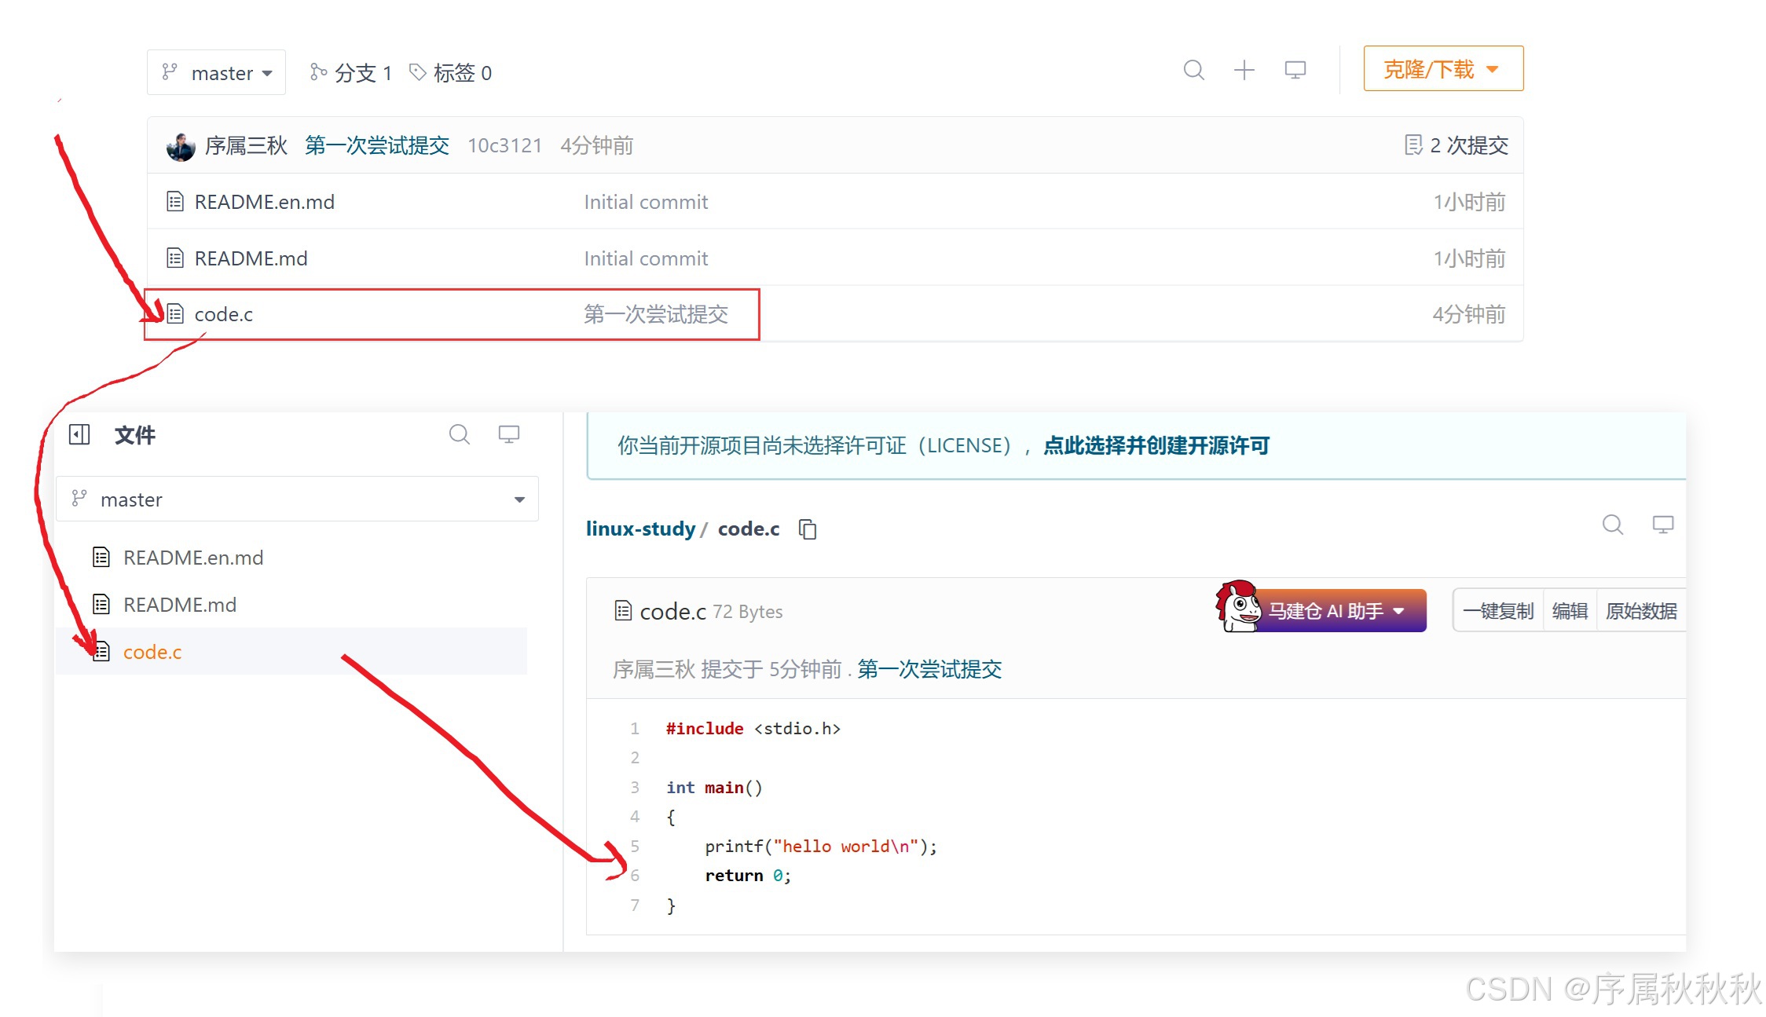Click the plus icon to create new file
This screenshot has width=1766, height=1017.
tap(1244, 69)
